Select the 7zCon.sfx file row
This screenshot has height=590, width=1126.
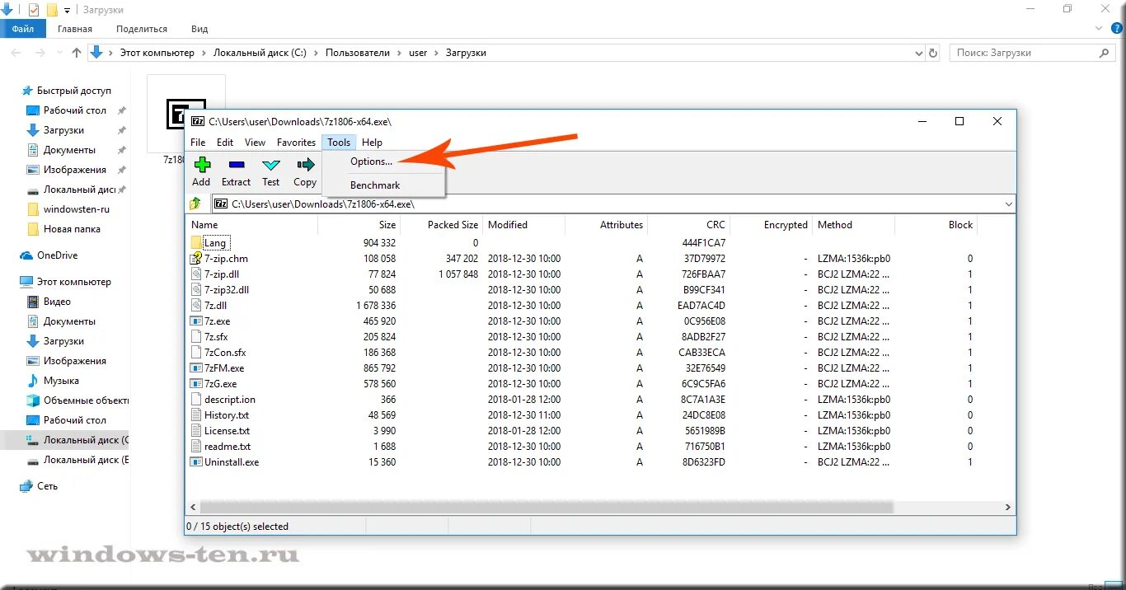coord(581,353)
